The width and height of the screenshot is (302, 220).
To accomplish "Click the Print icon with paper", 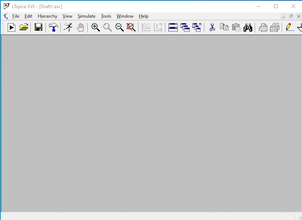I will [x=275, y=27].
